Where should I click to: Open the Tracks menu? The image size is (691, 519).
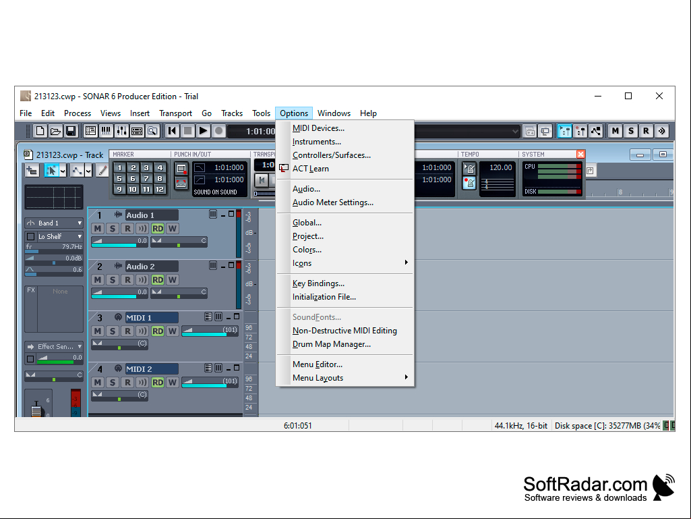pos(232,113)
